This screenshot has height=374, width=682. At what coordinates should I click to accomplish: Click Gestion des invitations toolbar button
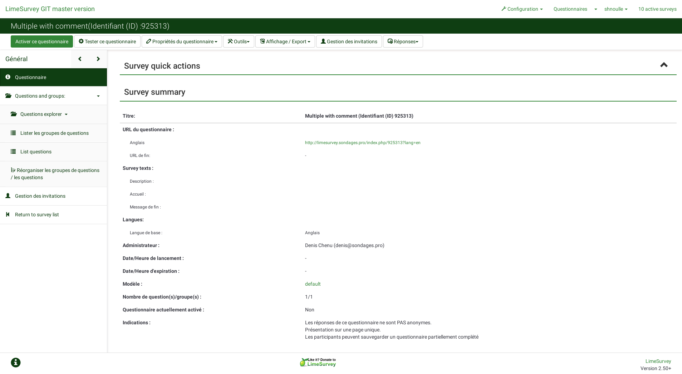point(349,41)
